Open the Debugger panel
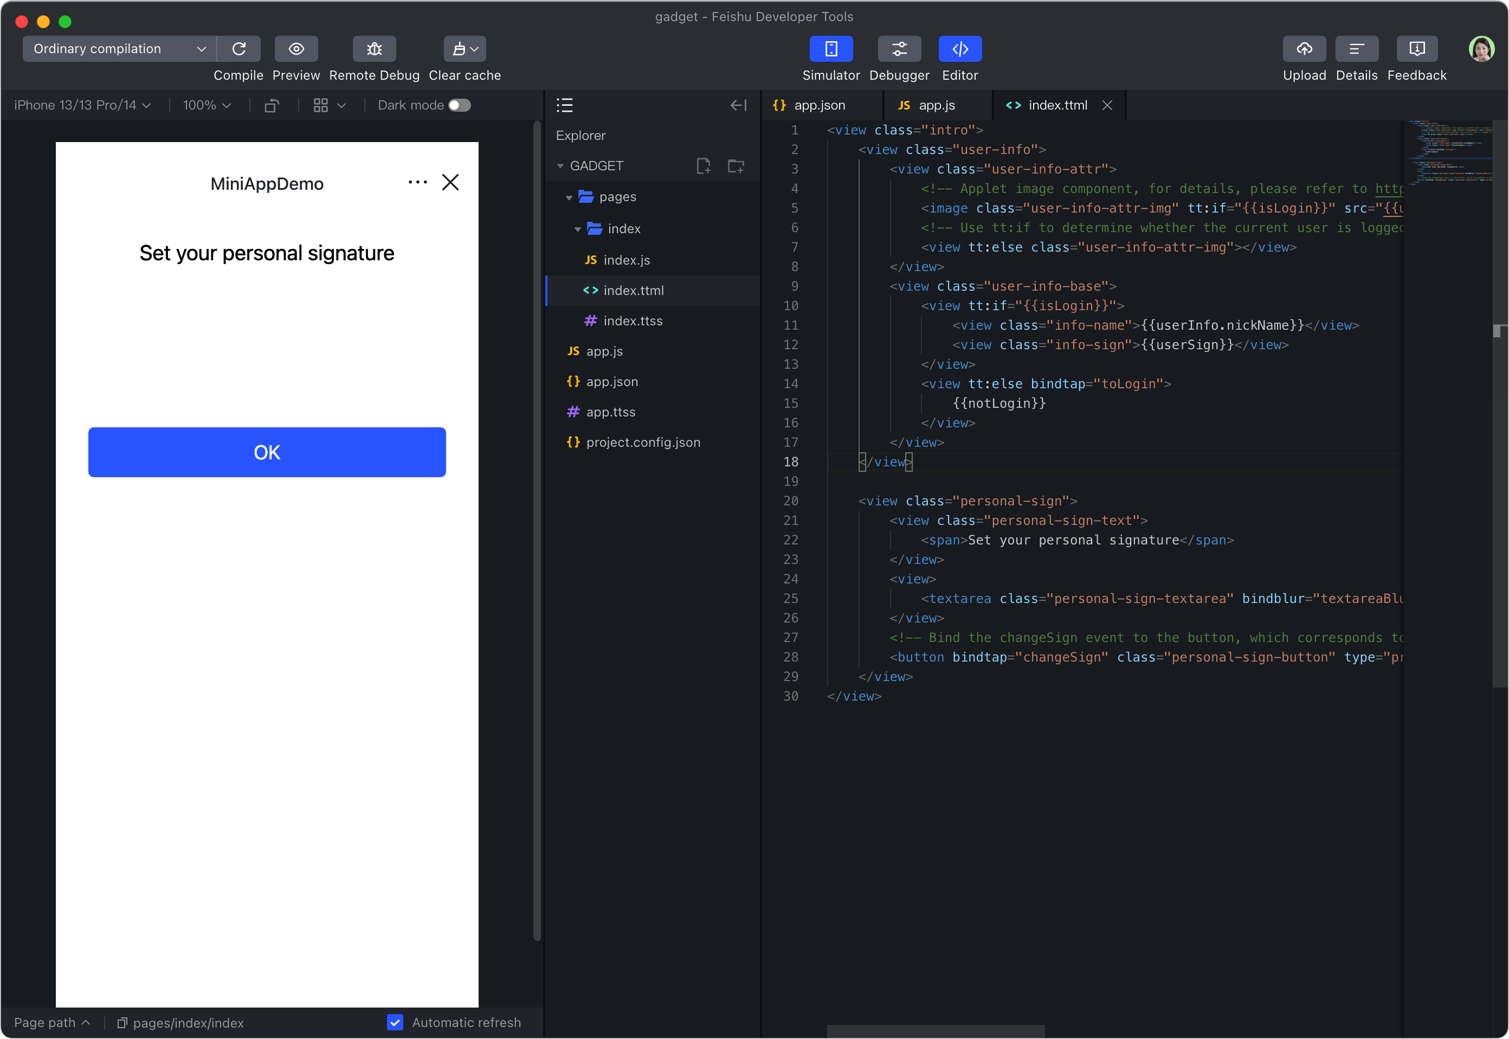The image size is (1509, 1039). 899,49
